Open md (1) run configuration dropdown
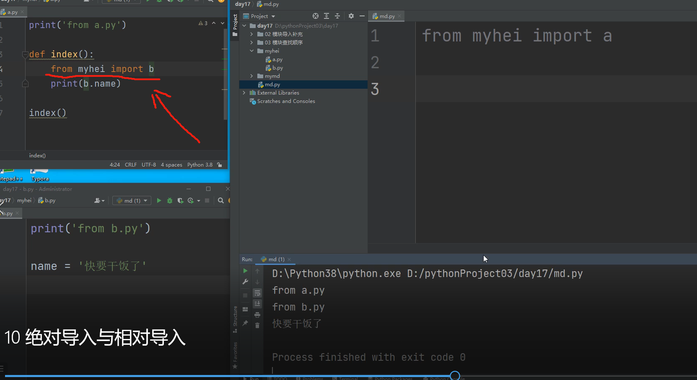This screenshot has height=380, width=697. (132, 200)
